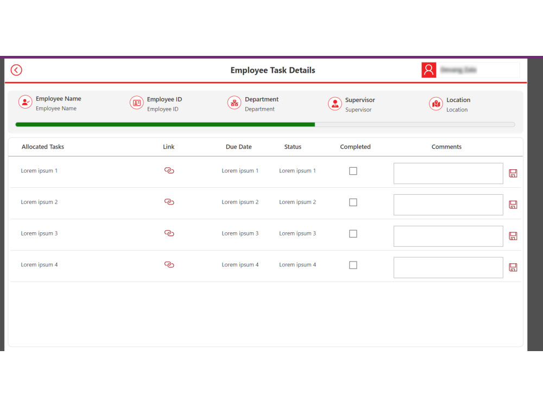The image size is (543, 407).
Task: Select the Lorem ipsum 3 allocated task
Action: click(x=39, y=233)
